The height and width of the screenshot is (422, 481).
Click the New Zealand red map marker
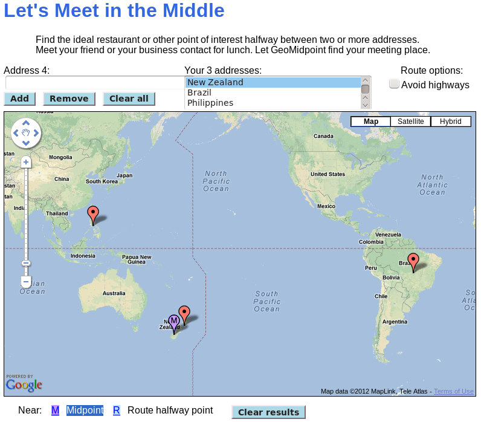pos(184,313)
